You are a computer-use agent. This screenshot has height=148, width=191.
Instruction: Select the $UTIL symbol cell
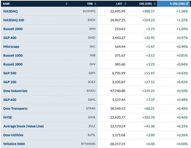(91, 135)
